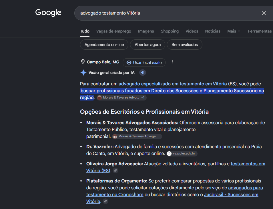Apply the Bem avaliados filter chip

point(185,45)
